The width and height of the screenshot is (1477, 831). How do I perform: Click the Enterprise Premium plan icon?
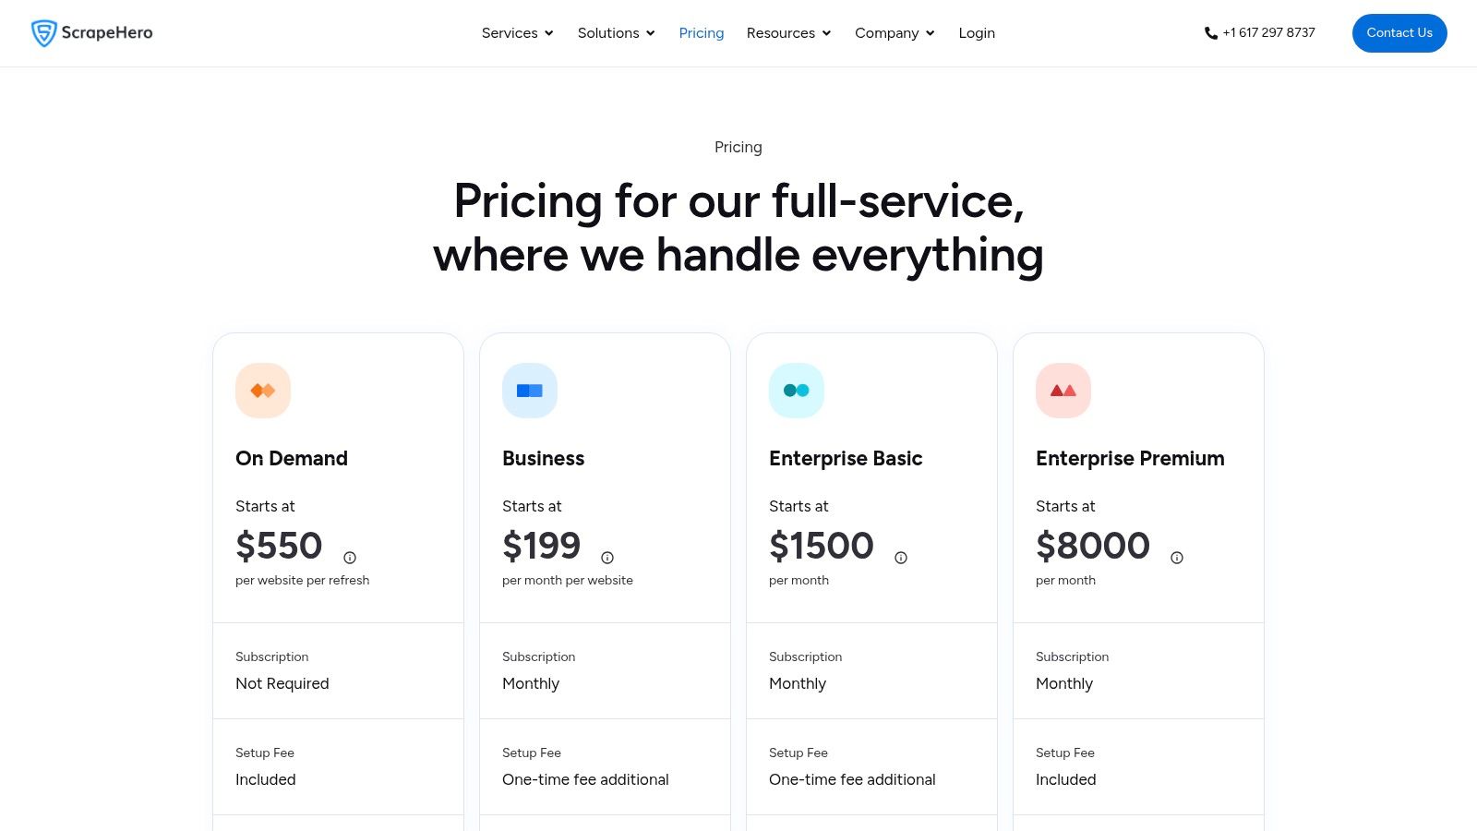[1063, 390]
